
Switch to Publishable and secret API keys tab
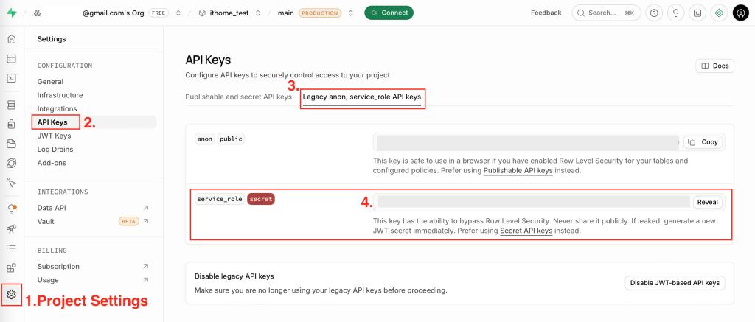pos(238,97)
